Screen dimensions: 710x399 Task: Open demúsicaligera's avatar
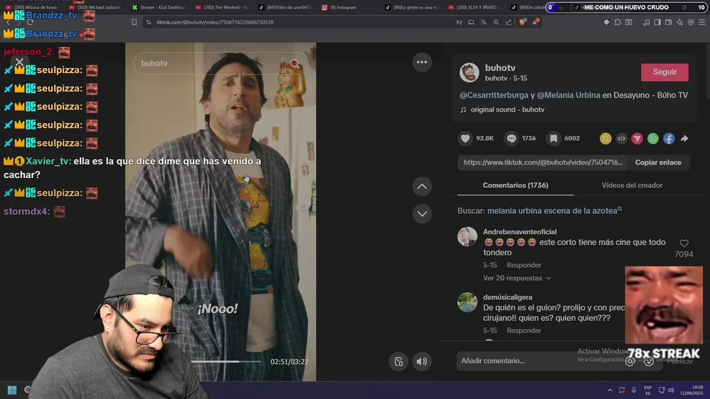pyautogui.click(x=467, y=302)
